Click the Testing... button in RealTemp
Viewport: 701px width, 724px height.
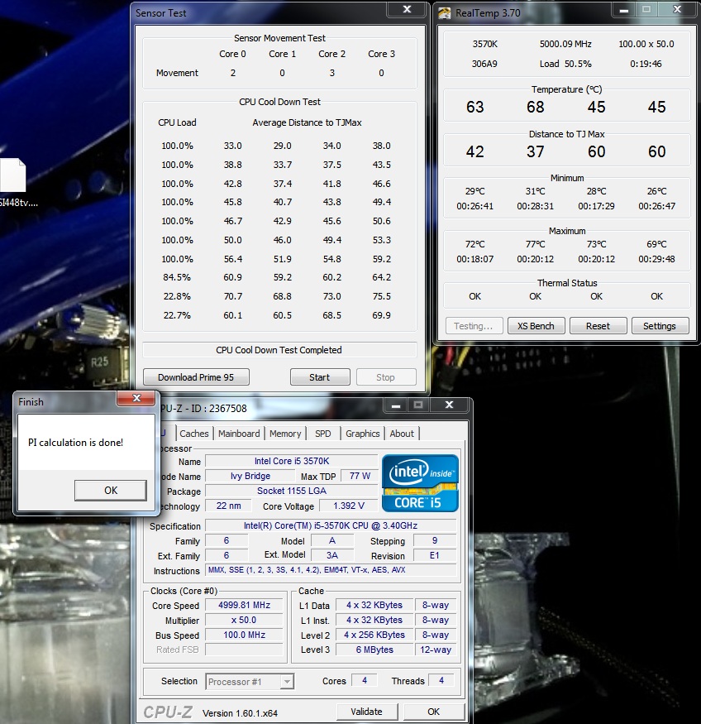coord(474,326)
